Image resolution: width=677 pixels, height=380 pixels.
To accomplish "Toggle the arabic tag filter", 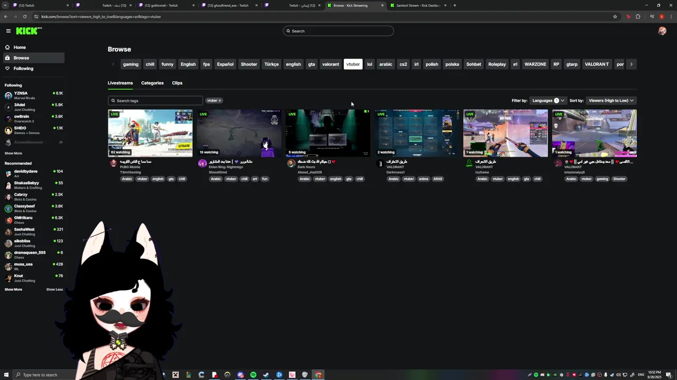I will point(386,64).
